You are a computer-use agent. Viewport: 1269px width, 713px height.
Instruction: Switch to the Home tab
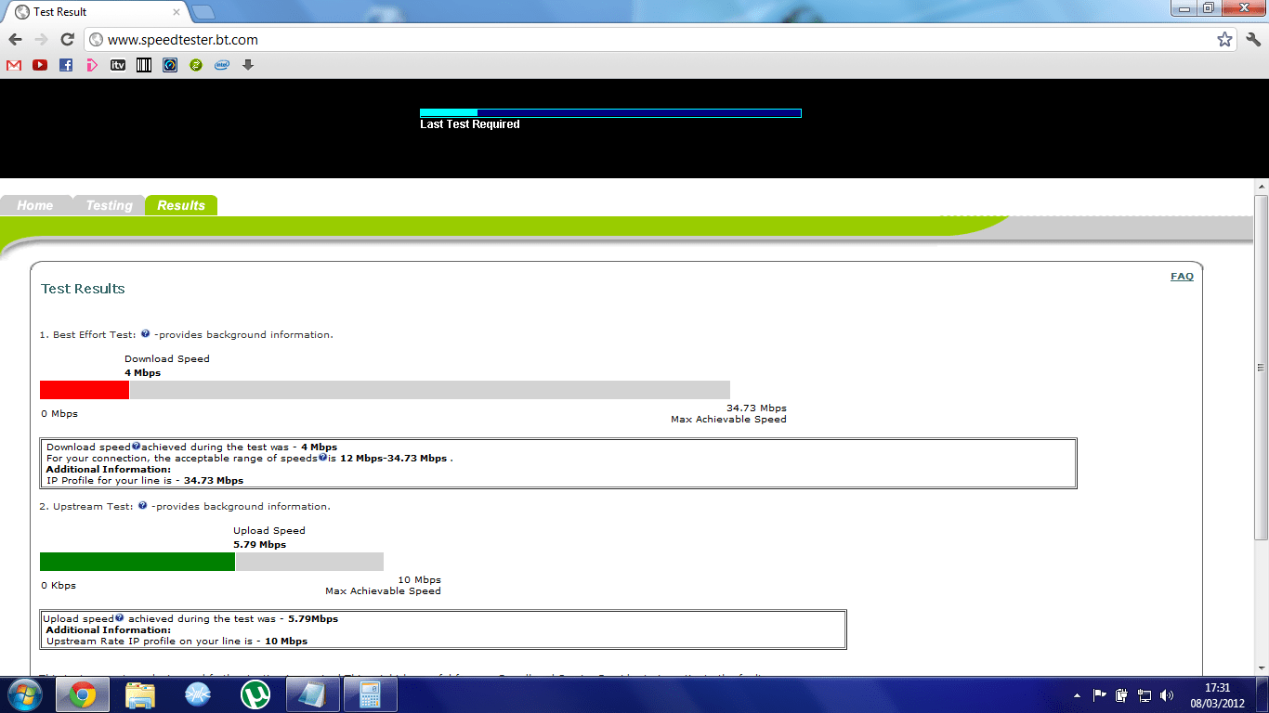(35, 204)
